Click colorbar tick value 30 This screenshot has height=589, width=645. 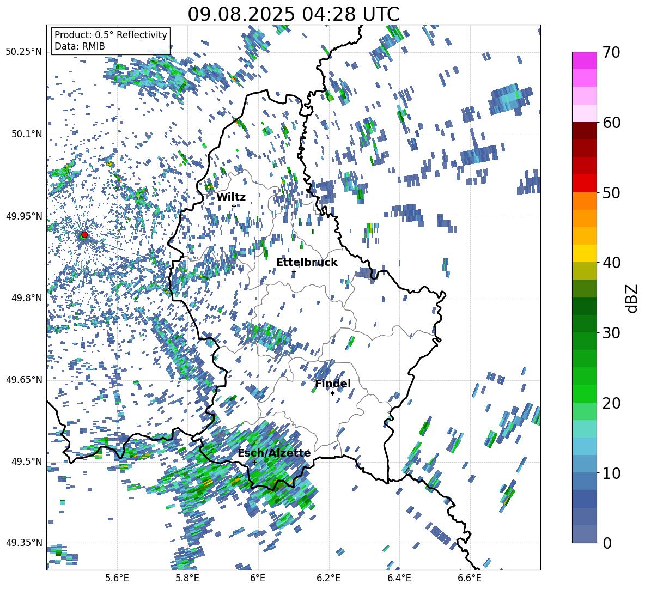point(611,333)
